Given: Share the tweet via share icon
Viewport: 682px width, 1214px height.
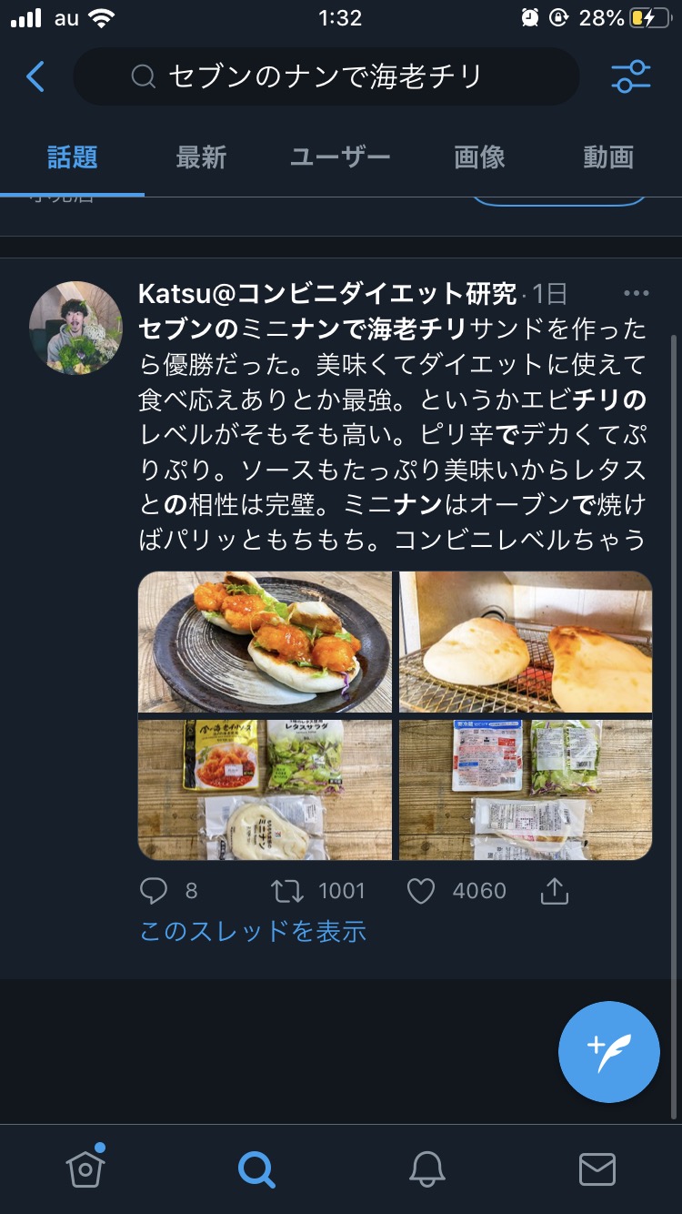Looking at the screenshot, I should tap(554, 891).
